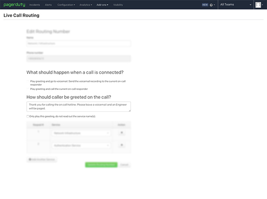267x199 pixels.
Task: Select the go to voicemail option
Action: pyautogui.click(x=28, y=81)
